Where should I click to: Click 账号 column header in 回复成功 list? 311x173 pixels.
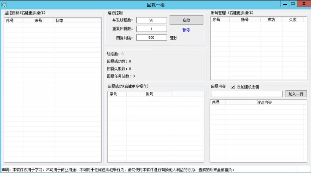tap(149, 94)
